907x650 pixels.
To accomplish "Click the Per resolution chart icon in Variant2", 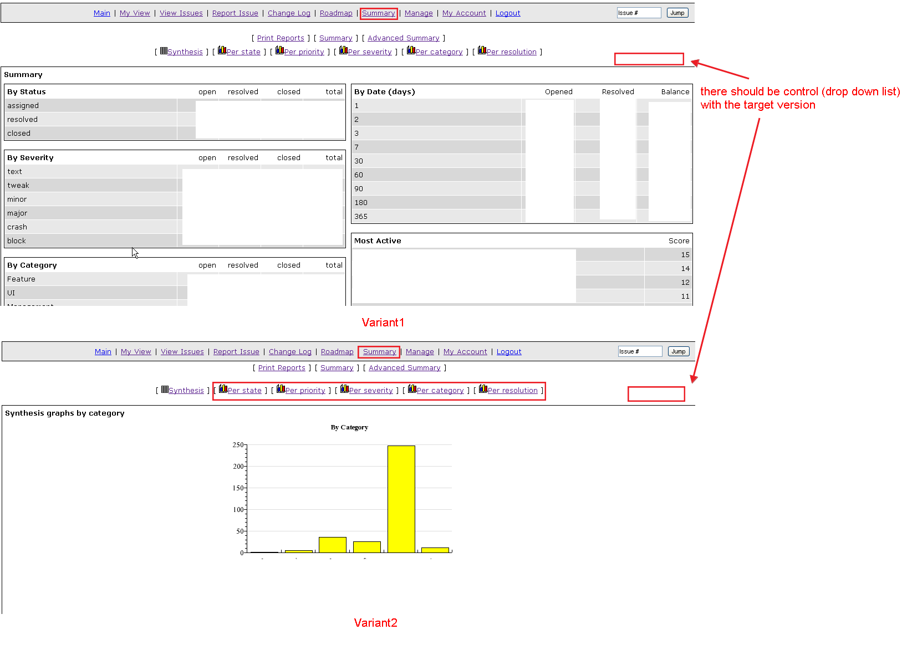I will click(483, 389).
